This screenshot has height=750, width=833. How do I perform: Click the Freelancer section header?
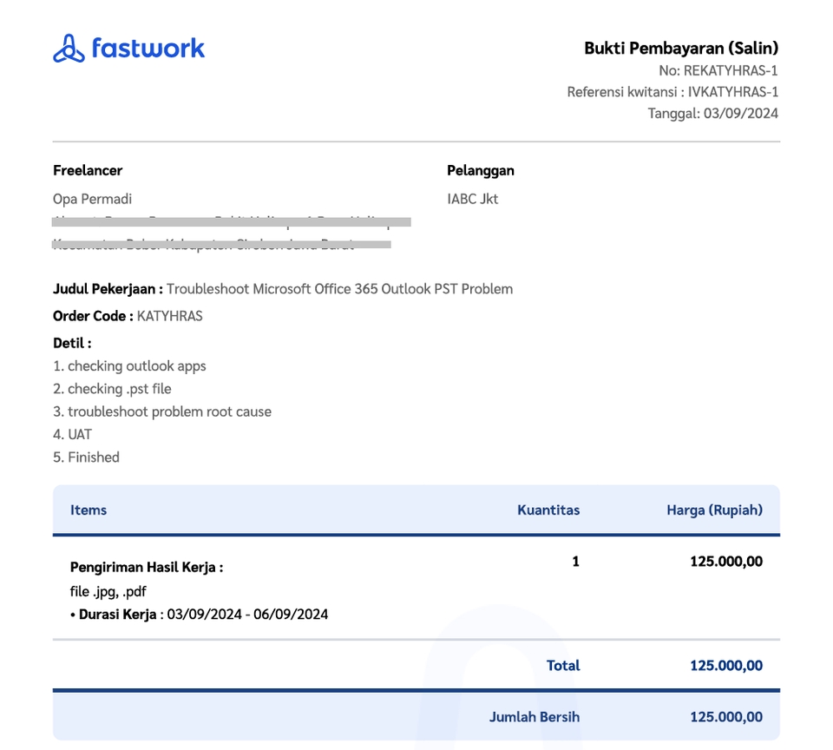pos(88,170)
